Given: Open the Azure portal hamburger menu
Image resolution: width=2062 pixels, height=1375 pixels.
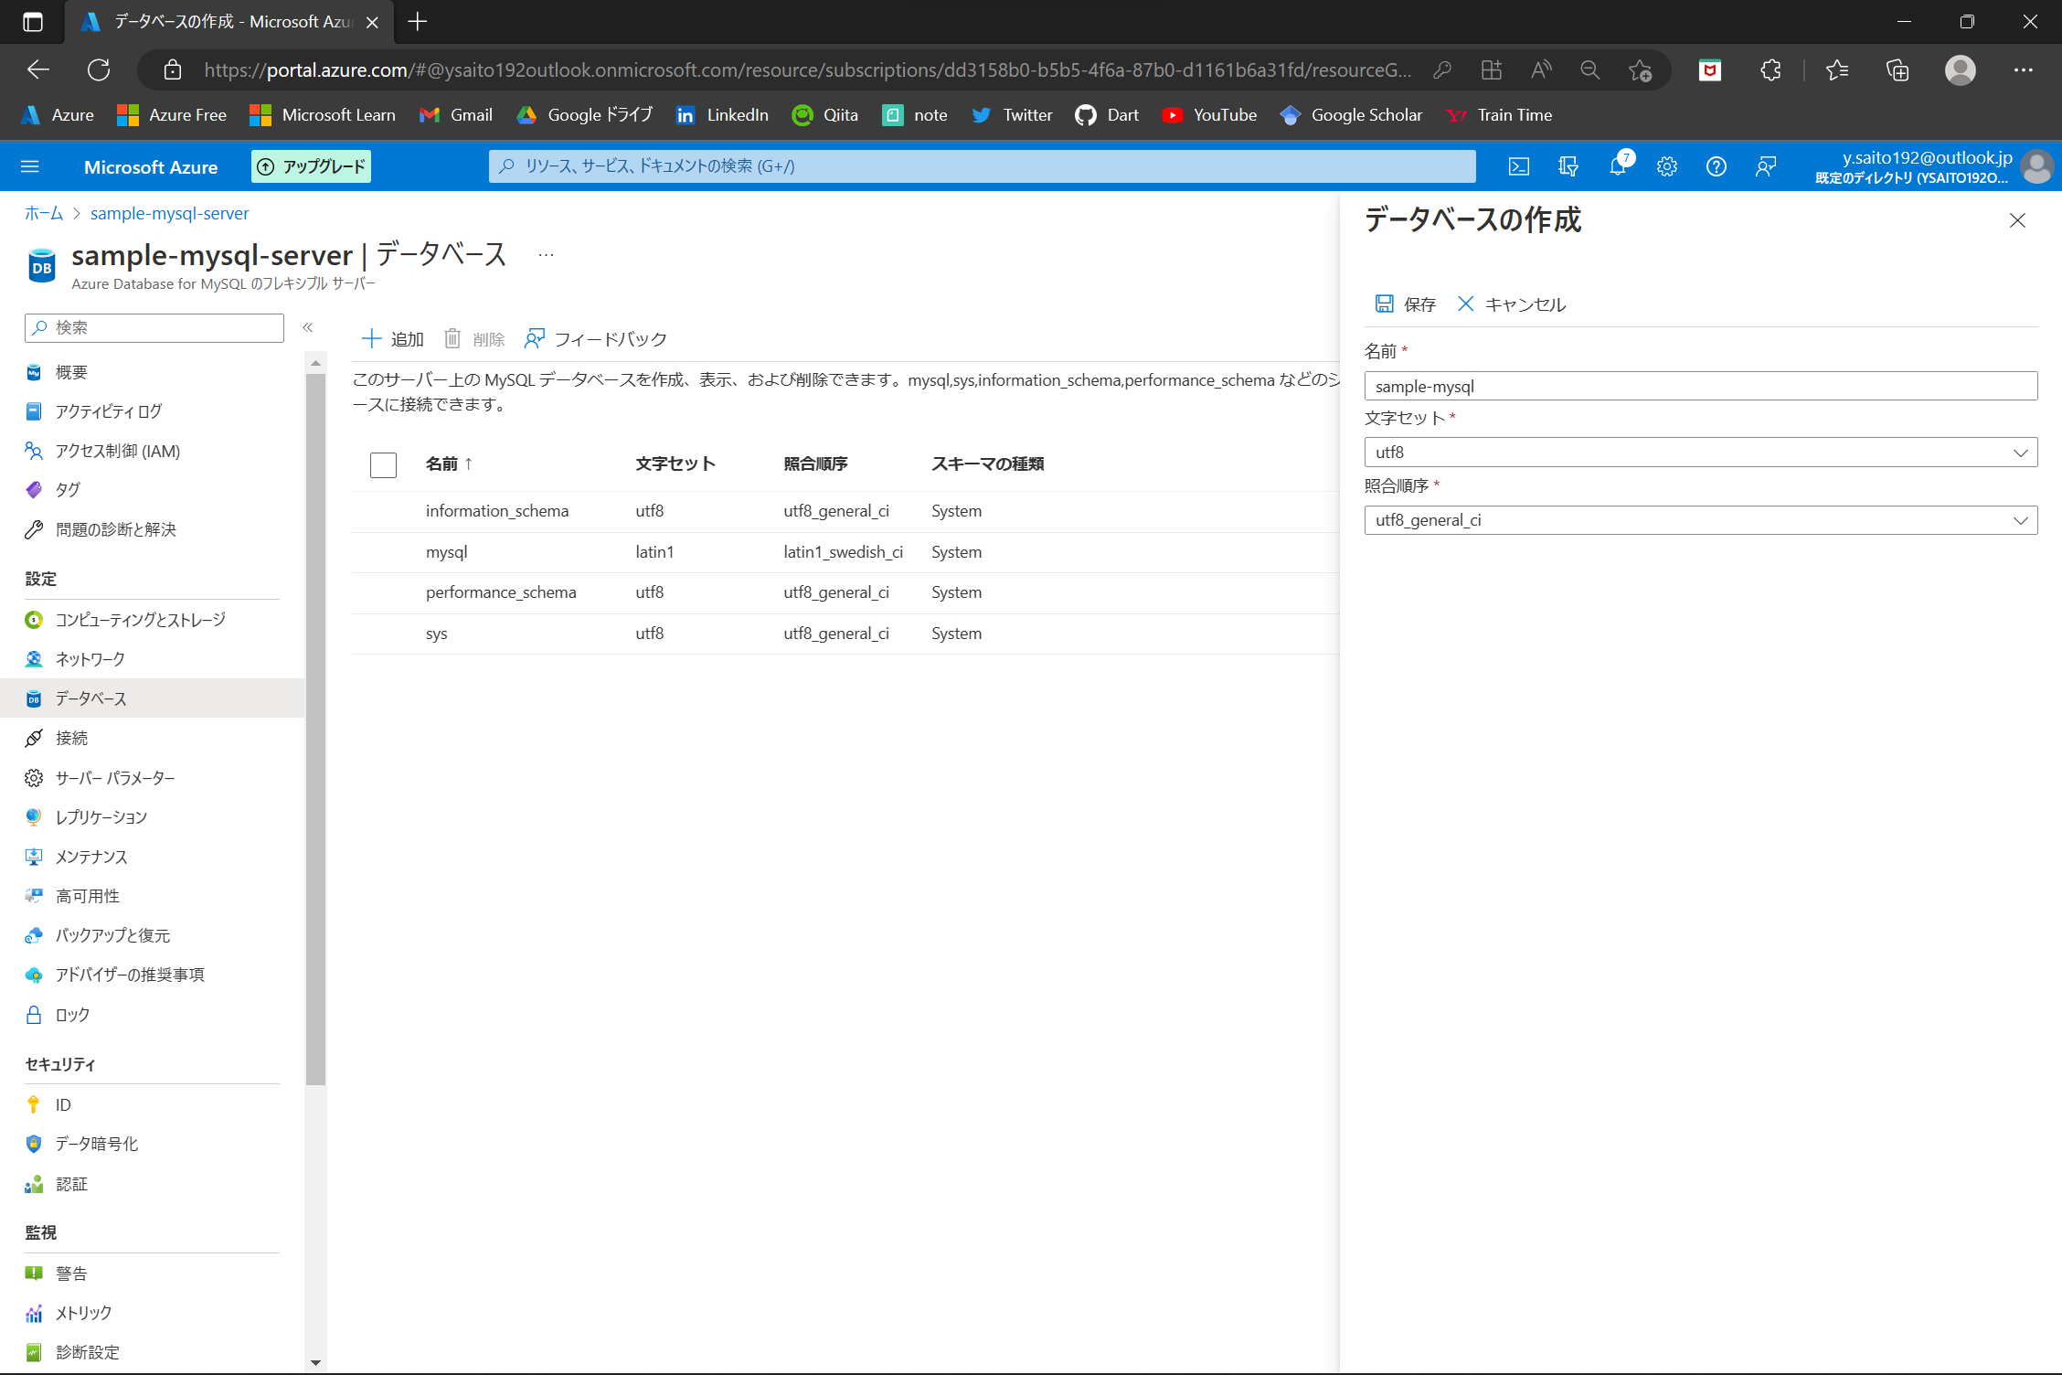Looking at the screenshot, I should tap(29, 166).
